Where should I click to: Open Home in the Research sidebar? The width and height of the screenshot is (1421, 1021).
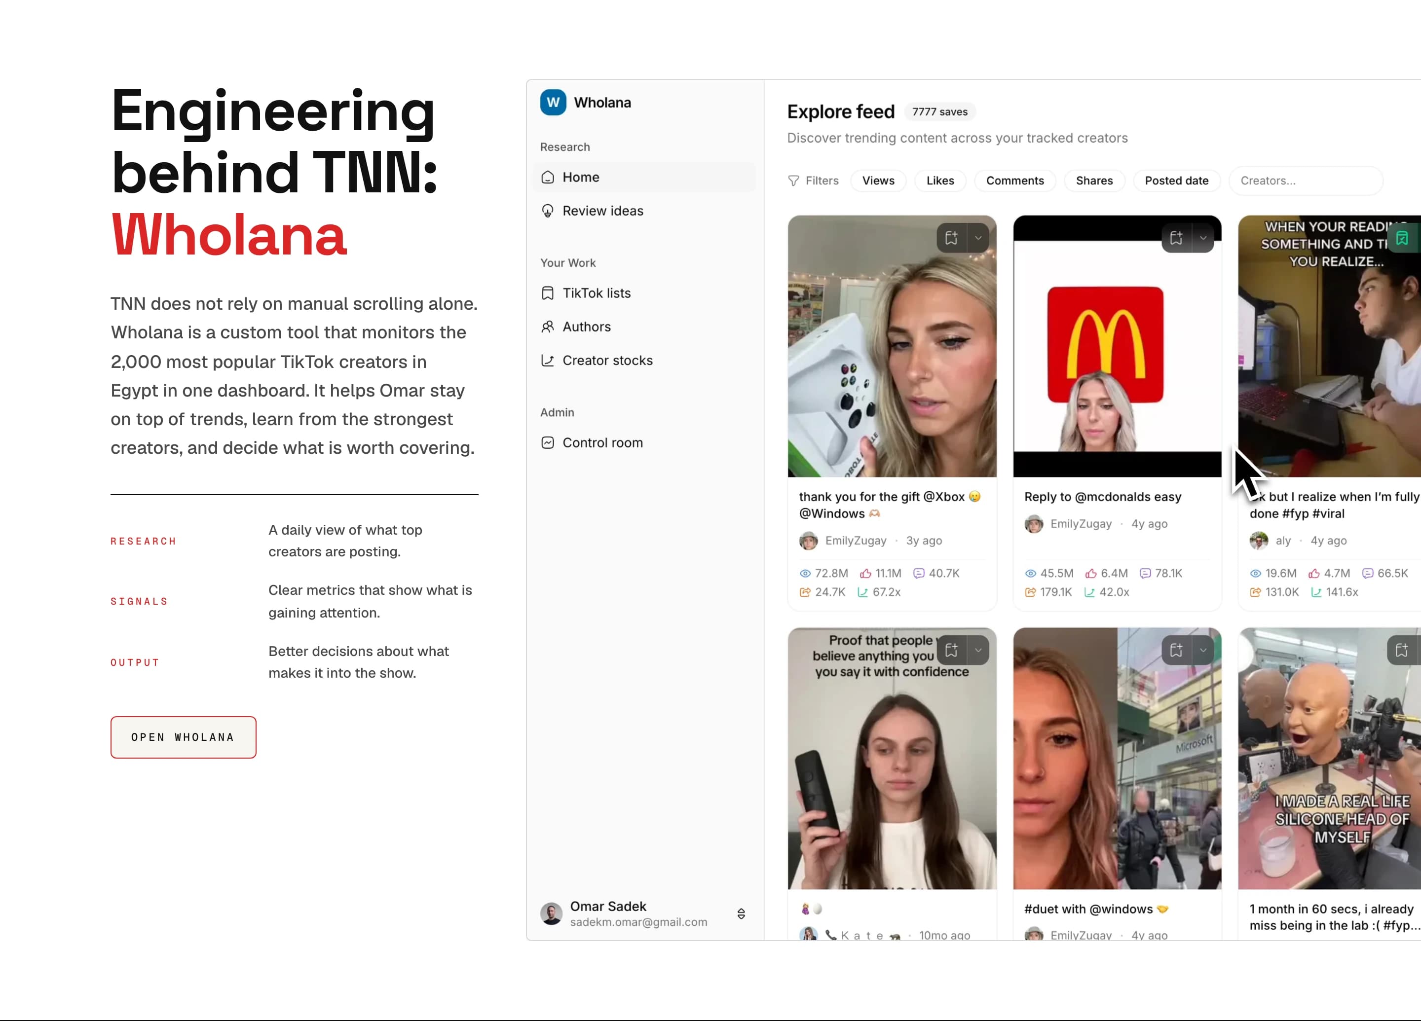tap(645, 177)
